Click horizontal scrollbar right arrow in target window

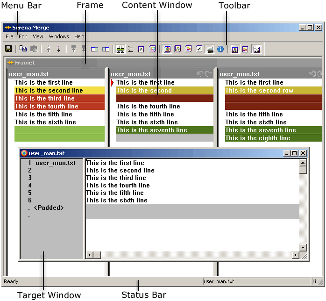click(296, 255)
